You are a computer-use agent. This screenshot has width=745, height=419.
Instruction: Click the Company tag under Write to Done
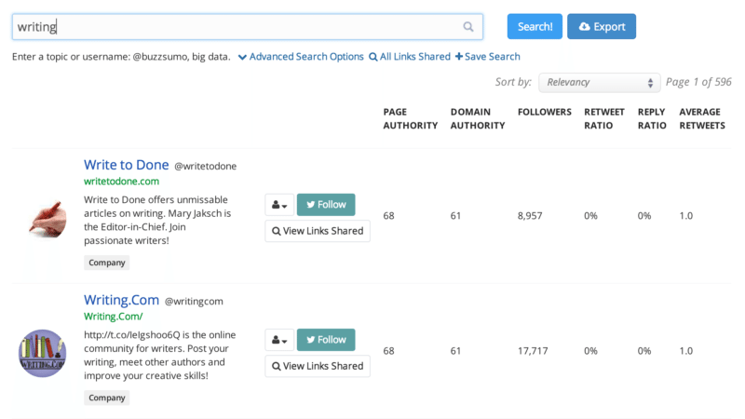107,263
